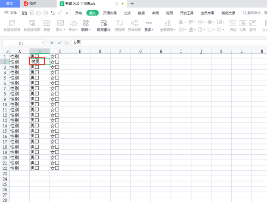Screen dimensions: 267x202
Task: Cancel the cell edit with the X icon
Action: pyautogui.click(x=52, y=43)
